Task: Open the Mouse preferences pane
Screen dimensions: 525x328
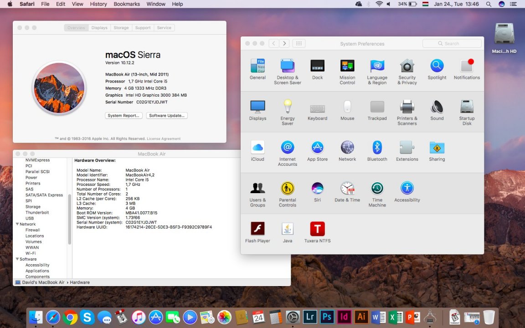Action: point(347,110)
